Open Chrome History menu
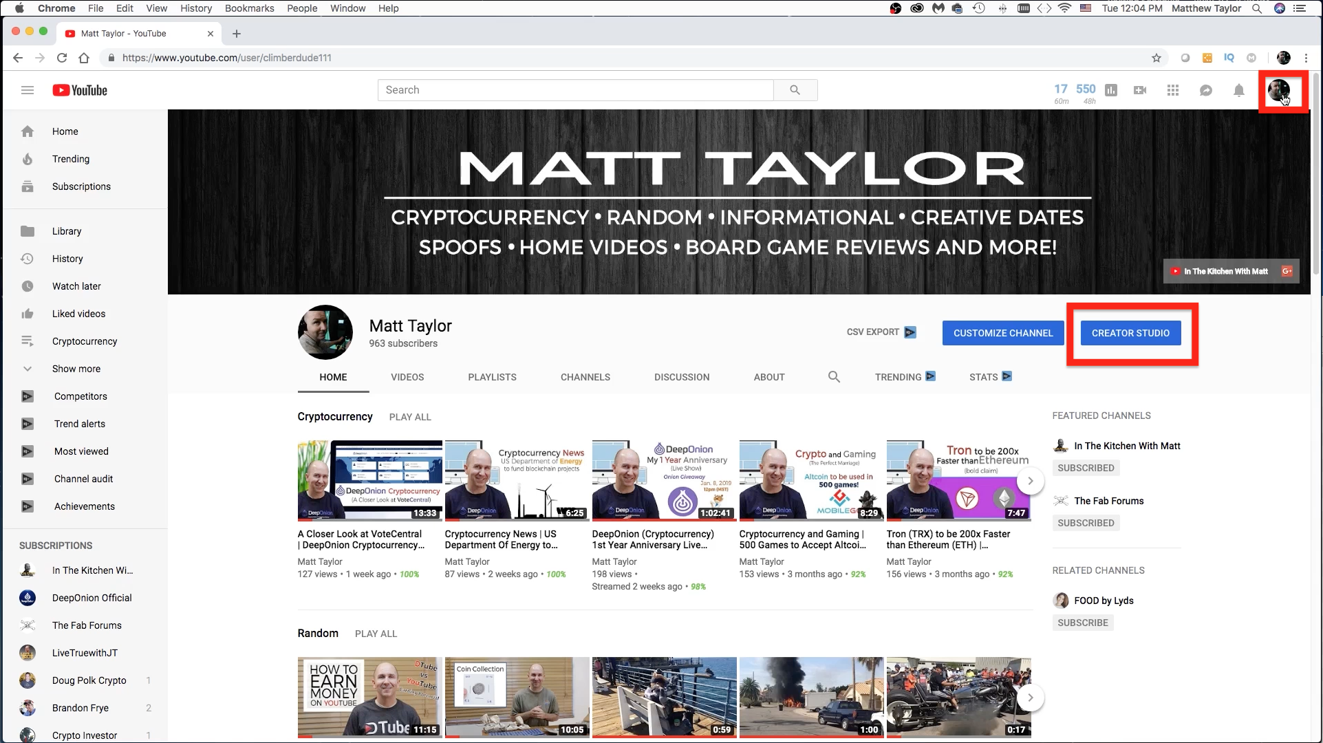1323x743 pixels. point(196,8)
